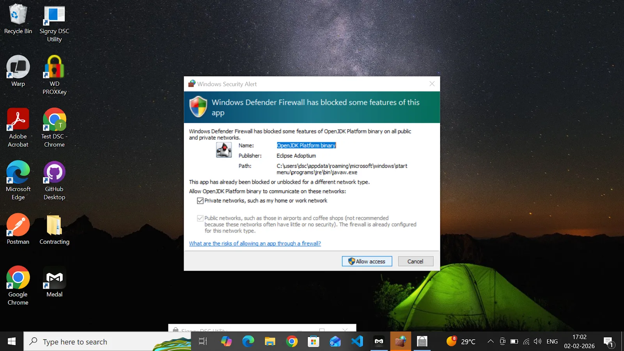
Task: Switch to Medal in the taskbar
Action: 379,342
